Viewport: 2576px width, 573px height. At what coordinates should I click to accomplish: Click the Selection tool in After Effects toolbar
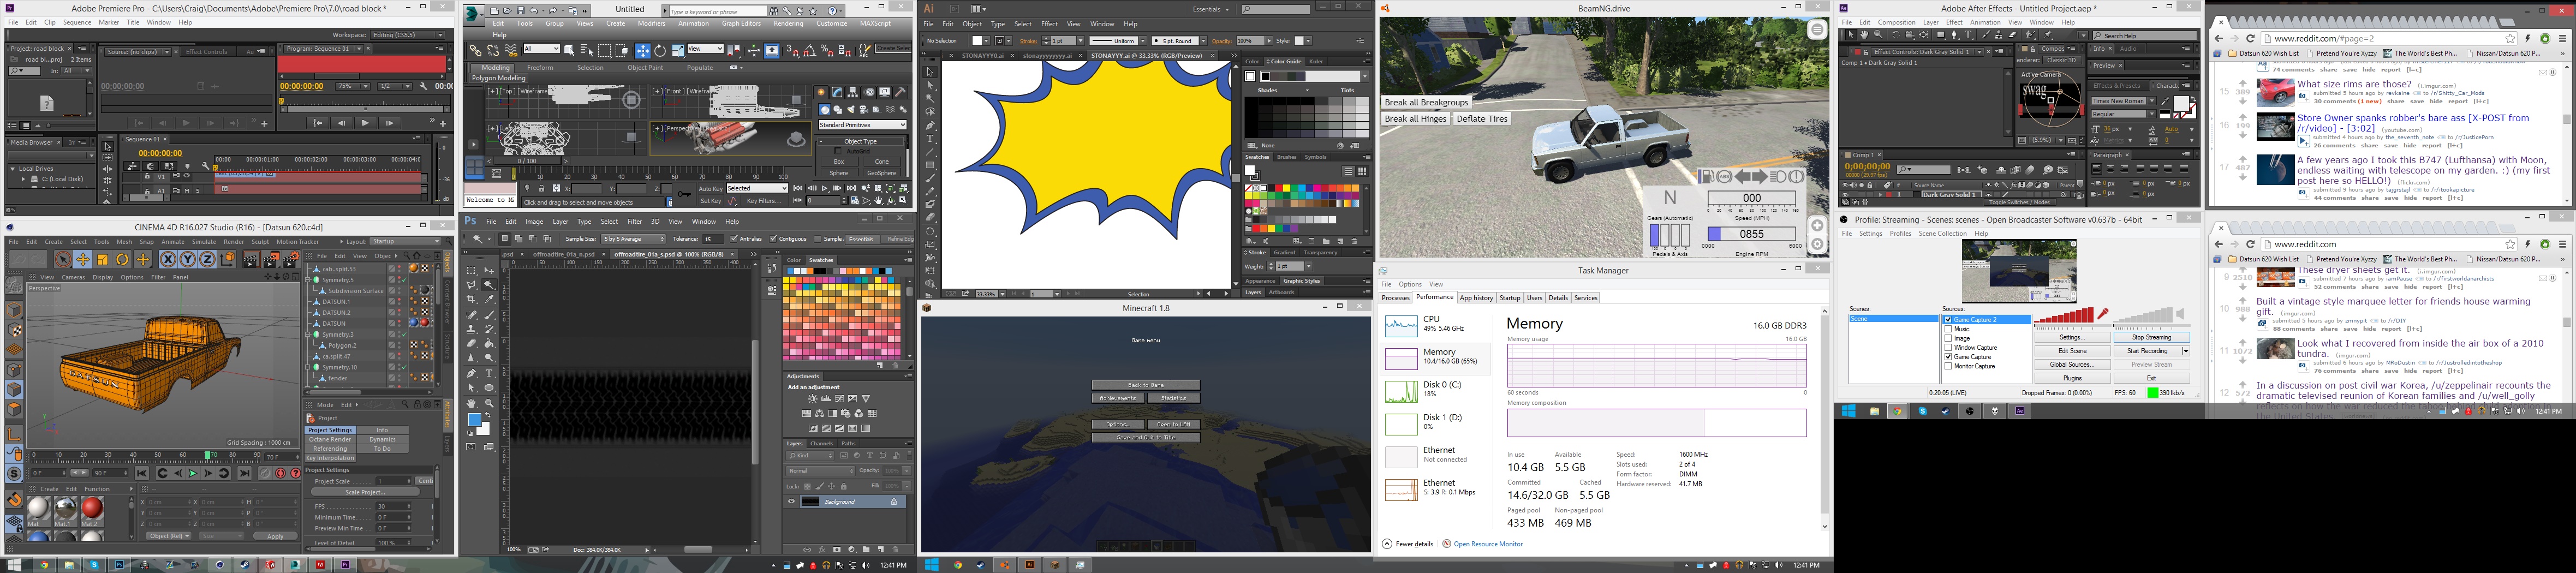coord(1850,35)
